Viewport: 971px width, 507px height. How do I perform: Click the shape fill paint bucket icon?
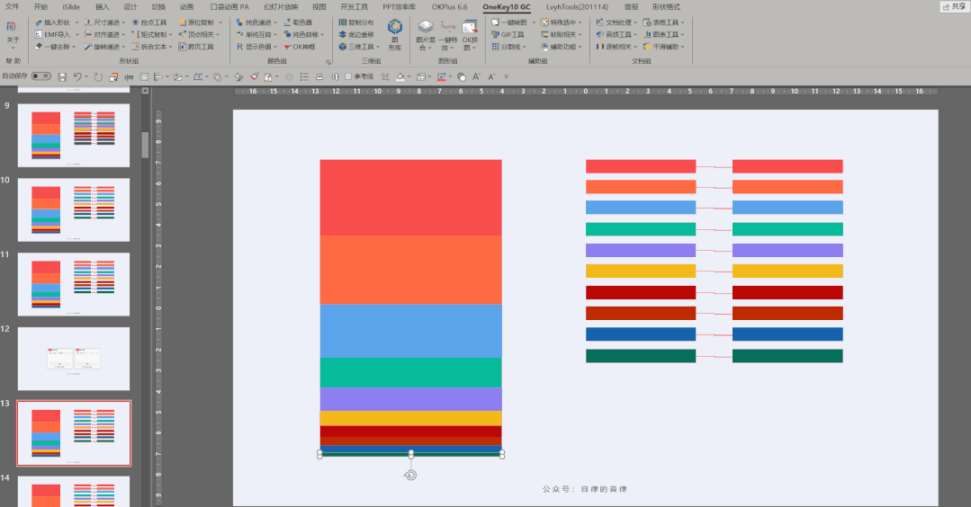[x=400, y=76]
